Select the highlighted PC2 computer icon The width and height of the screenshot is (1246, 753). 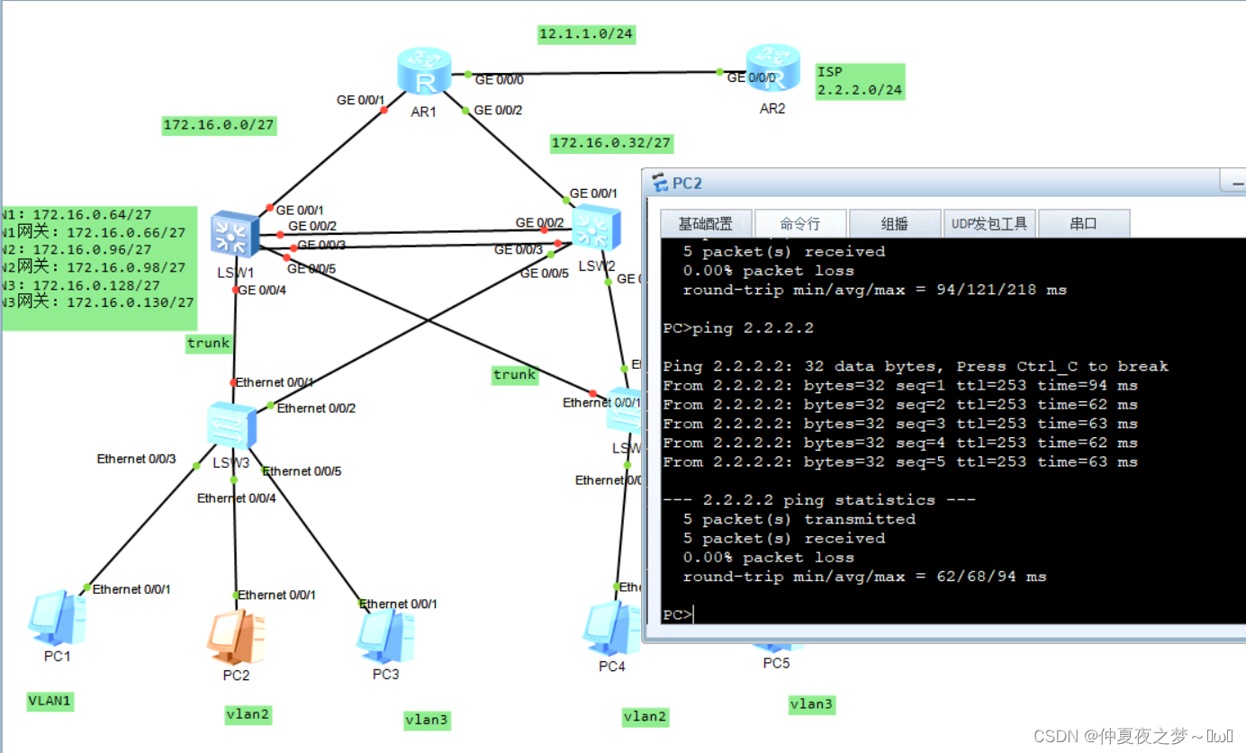(x=237, y=637)
